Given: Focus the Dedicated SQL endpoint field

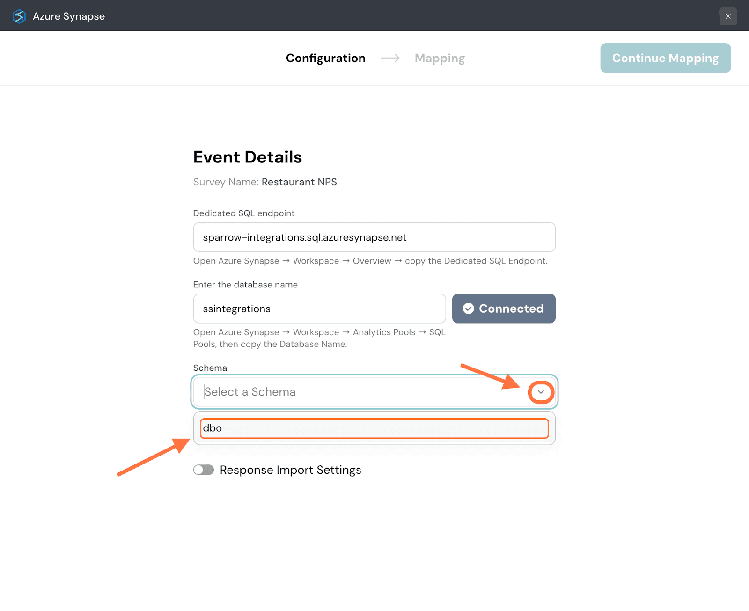Looking at the screenshot, I should click(x=374, y=237).
